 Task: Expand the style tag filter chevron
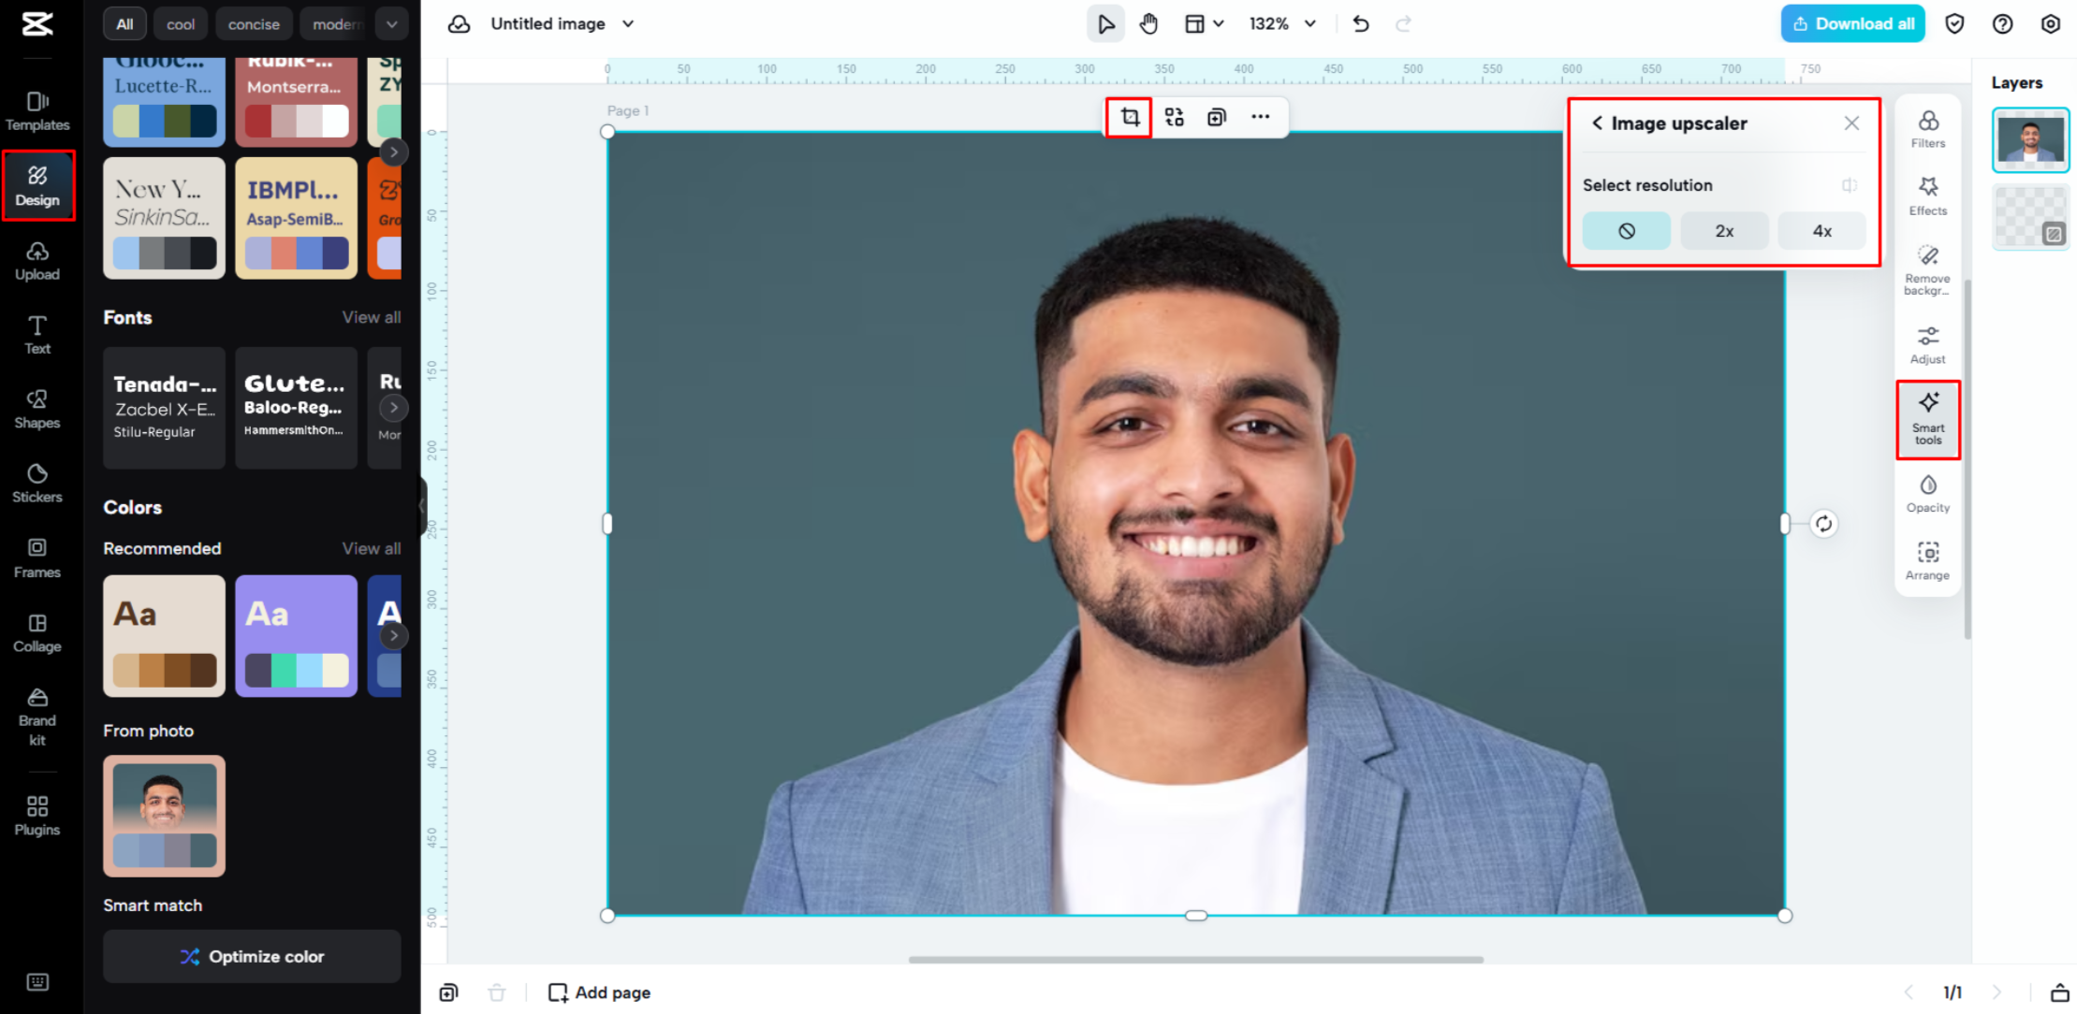pyautogui.click(x=391, y=24)
